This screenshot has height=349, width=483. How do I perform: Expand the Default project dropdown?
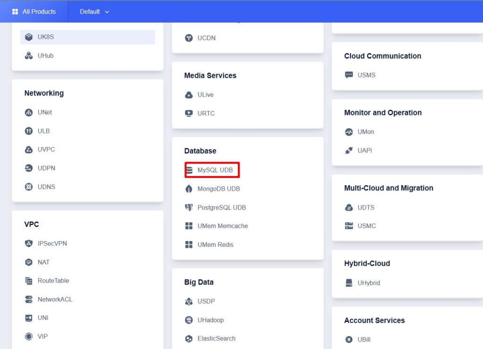click(94, 11)
